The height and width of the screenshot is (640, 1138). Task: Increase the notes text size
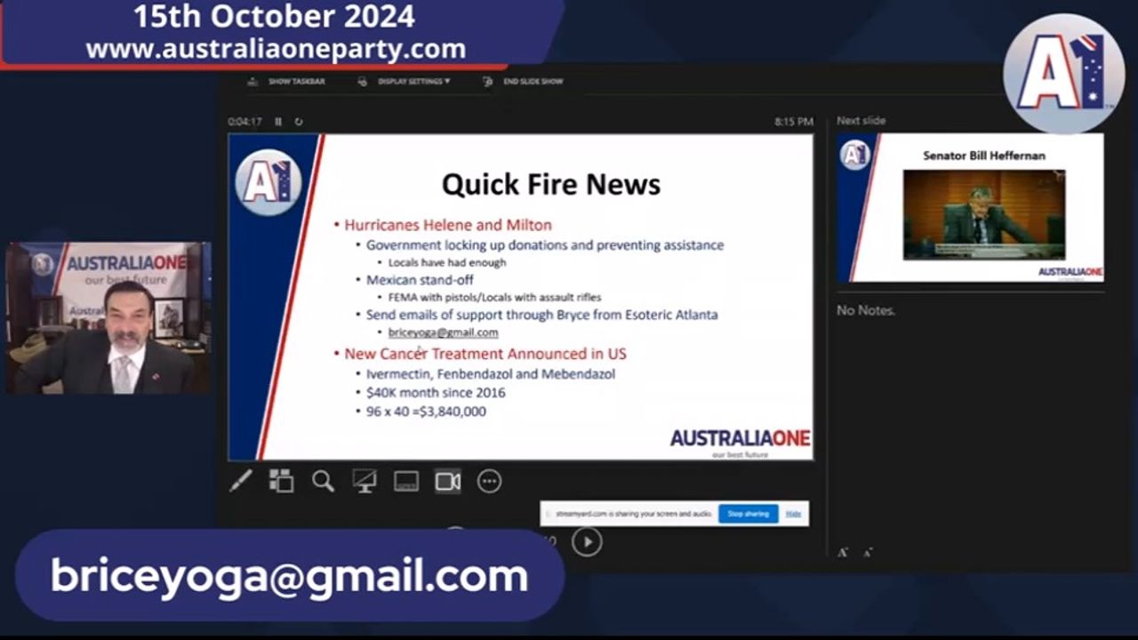pos(842,552)
